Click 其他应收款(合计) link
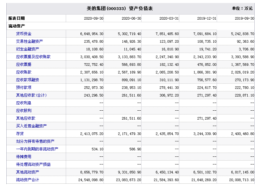 31,95
